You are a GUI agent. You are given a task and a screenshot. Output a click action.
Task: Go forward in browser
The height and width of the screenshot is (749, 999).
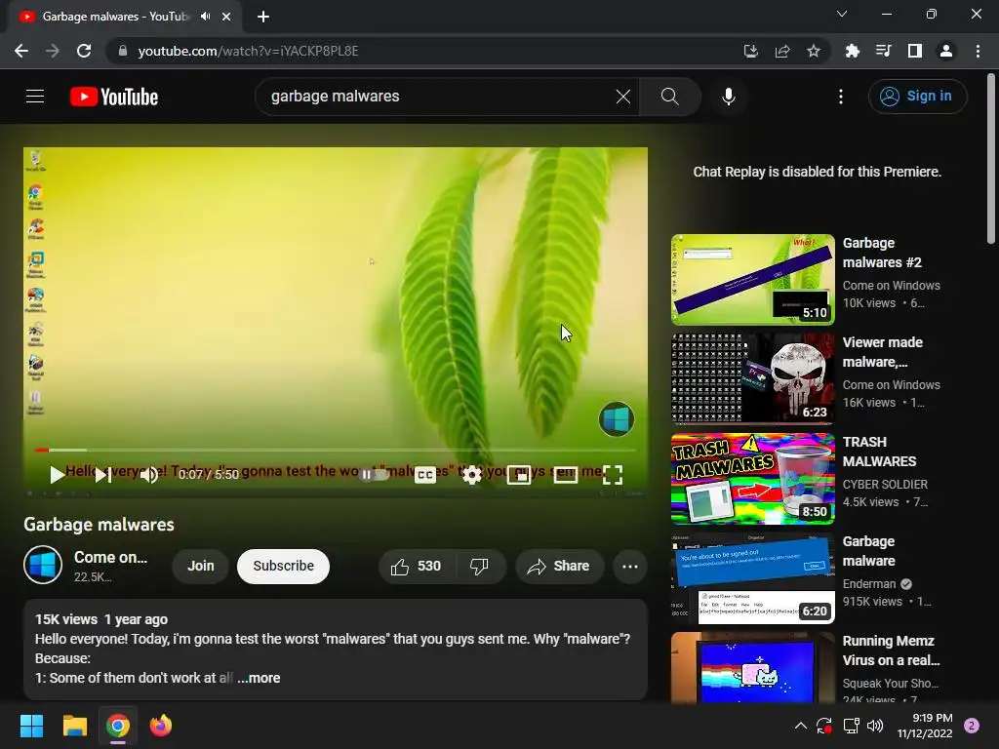click(x=53, y=51)
